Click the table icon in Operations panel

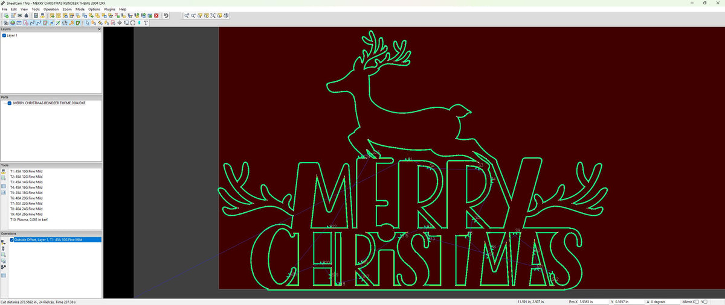3,275
